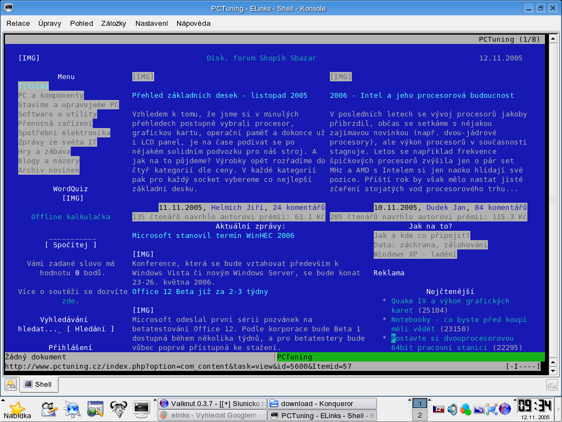Open the Záložky menu
This screenshot has height=422, width=562.
pyautogui.click(x=114, y=23)
